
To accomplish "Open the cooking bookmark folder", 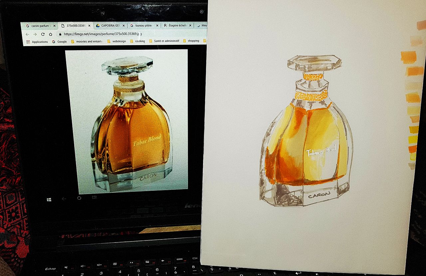I will coord(137,41).
